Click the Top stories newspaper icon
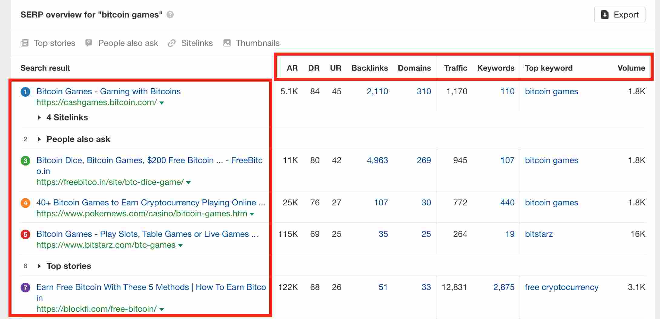Viewport: 660px width, 319px height. pos(25,43)
